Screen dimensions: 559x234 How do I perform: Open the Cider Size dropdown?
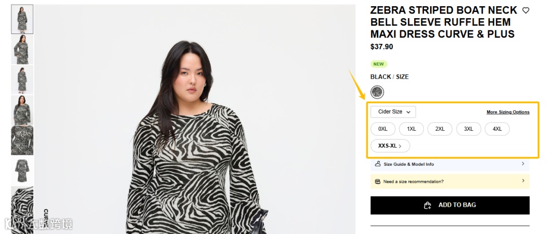tap(393, 112)
